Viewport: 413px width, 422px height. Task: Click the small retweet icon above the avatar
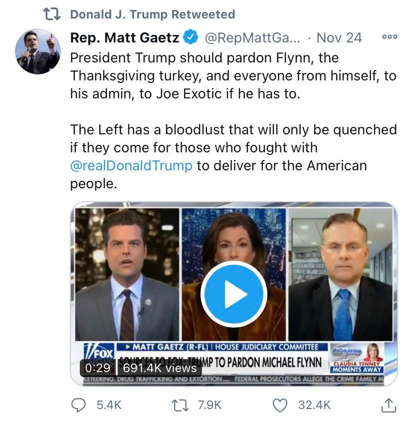click(52, 14)
